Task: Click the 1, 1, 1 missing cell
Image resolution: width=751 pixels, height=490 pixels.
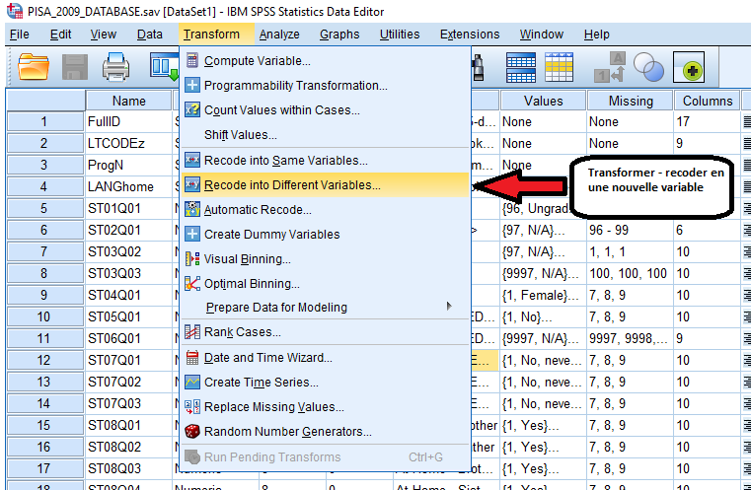Action: coord(631,251)
